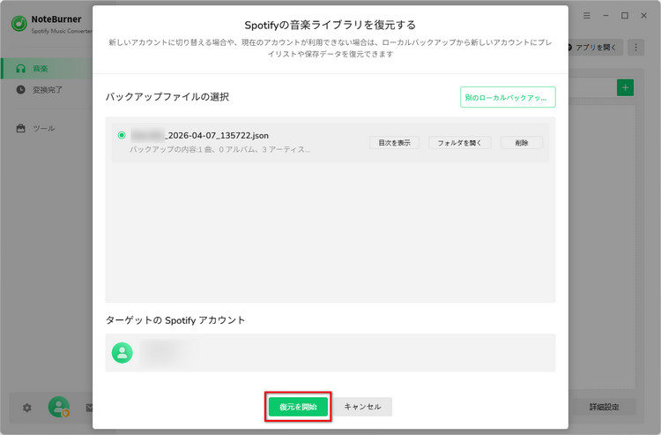Click the headphones icon beside 音楽
Screen dimensions: 661x435
point(20,68)
